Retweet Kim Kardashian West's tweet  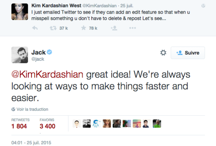pyautogui.click(x=53, y=28)
